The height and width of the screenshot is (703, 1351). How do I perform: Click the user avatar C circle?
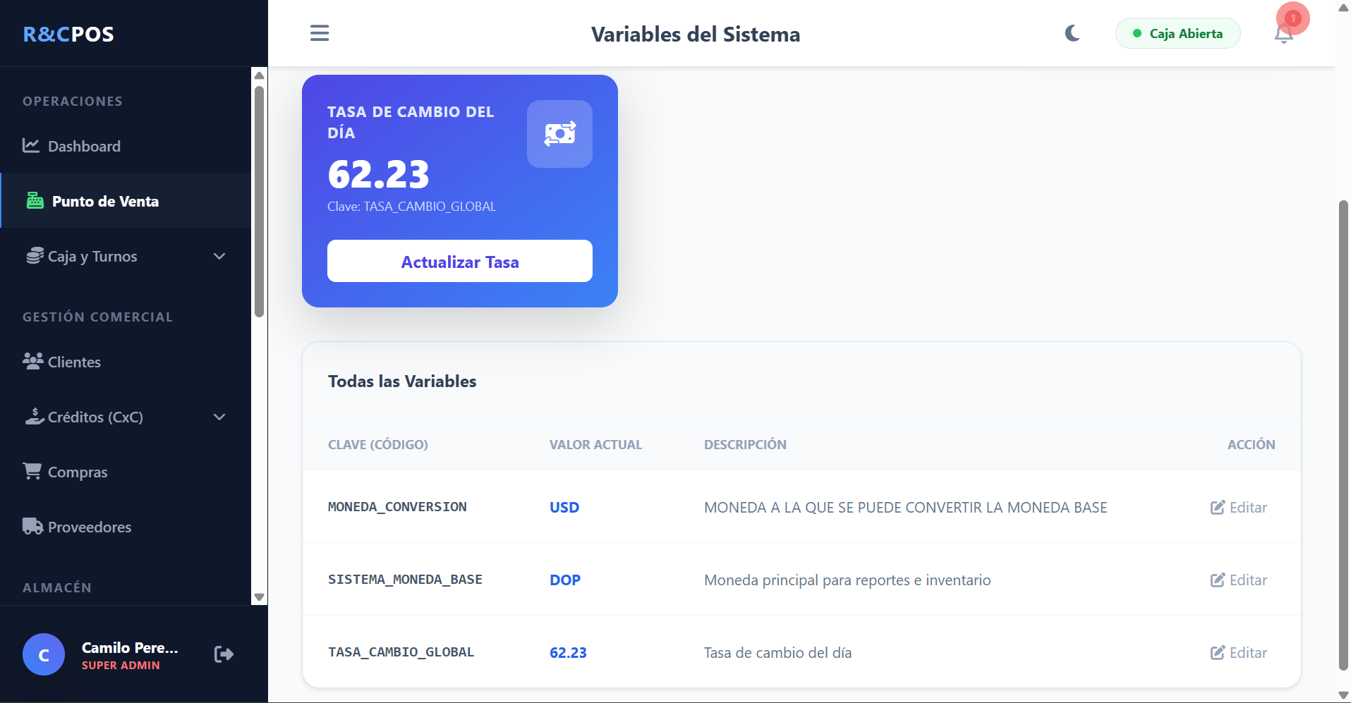pyautogui.click(x=44, y=654)
